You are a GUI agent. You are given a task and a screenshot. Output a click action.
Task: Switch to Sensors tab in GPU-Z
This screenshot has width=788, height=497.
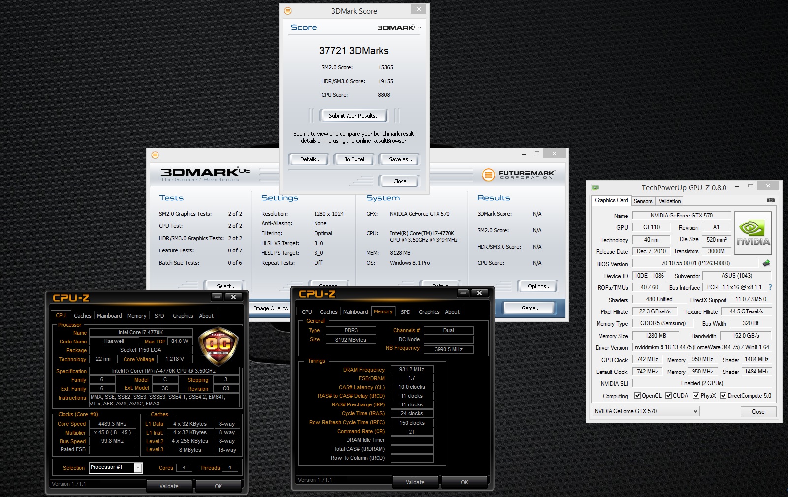click(x=643, y=201)
